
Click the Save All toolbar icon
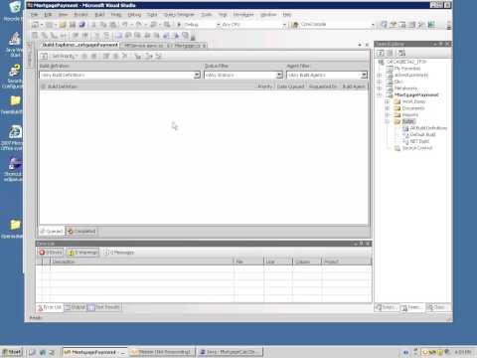click(81, 25)
